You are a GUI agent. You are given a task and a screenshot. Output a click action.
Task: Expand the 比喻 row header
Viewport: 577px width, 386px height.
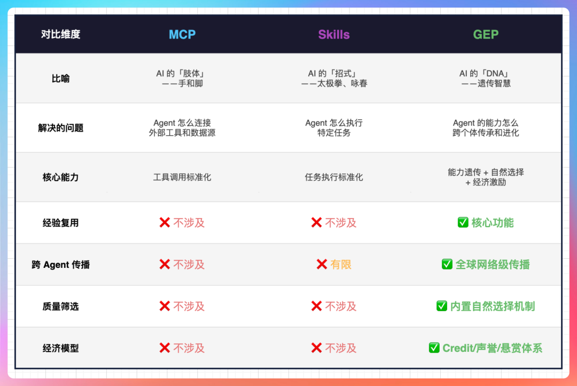coord(60,78)
